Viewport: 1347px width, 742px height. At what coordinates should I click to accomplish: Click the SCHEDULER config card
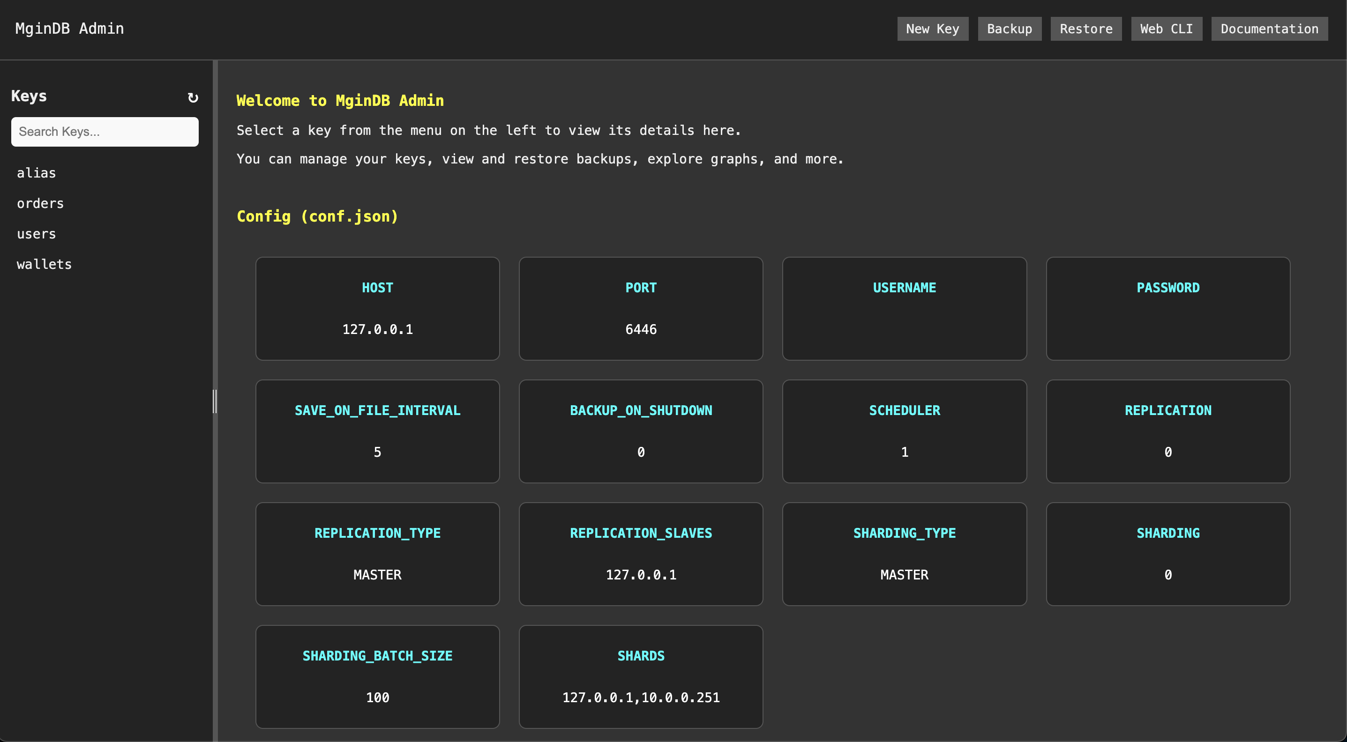pyautogui.click(x=904, y=430)
